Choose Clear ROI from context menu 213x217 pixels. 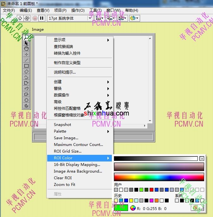(x=63, y=178)
